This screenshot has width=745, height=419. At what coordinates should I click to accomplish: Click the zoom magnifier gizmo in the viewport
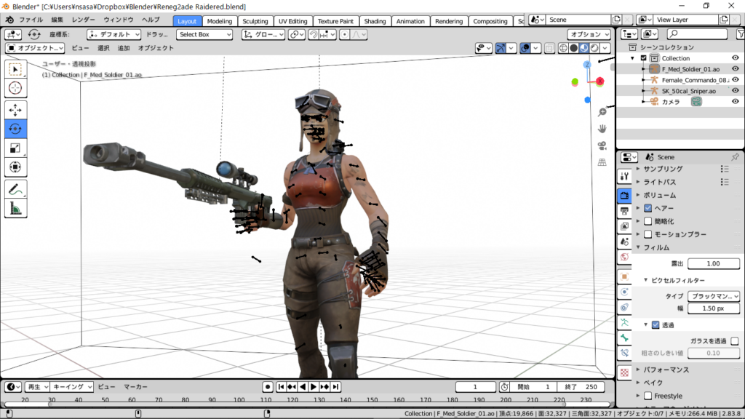coord(602,112)
